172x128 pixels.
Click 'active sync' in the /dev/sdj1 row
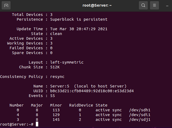(109, 120)
